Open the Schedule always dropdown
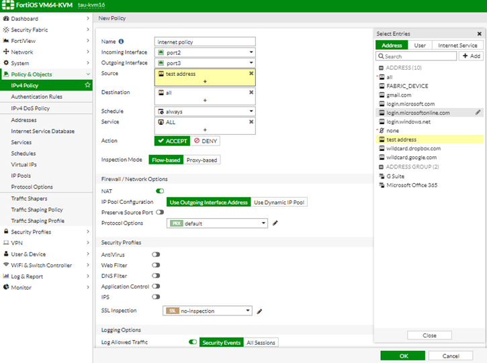The image size is (487, 363). (x=205, y=111)
